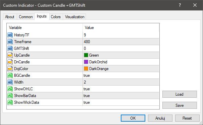The width and height of the screenshot is (203, 125).
Task: Click the boolean icon beside ShowOHLC
Action: click(10, 89)
